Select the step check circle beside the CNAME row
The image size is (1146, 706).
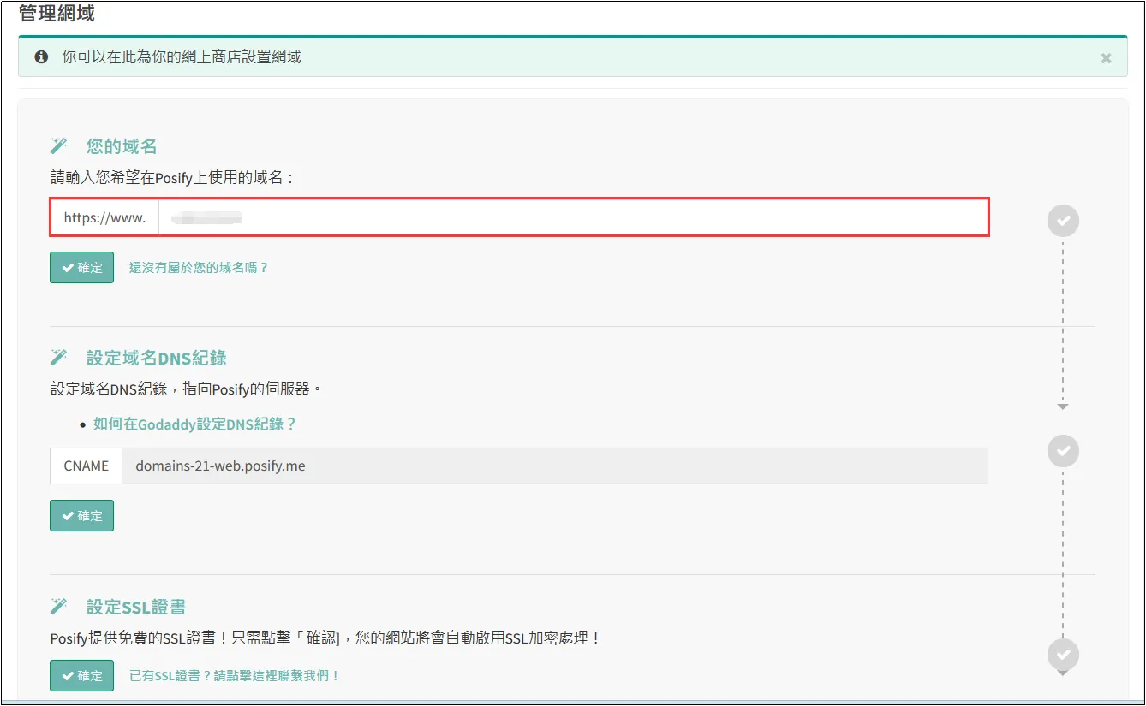[x=1063, y=450]
